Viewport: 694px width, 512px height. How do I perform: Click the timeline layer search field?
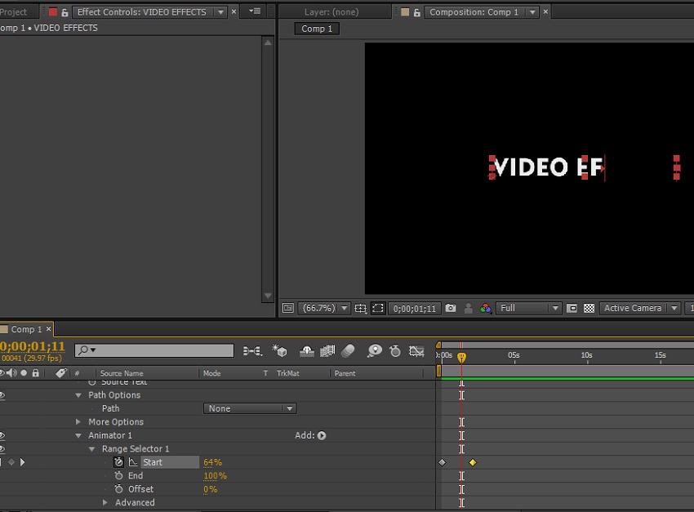click(x=154, y=350)
